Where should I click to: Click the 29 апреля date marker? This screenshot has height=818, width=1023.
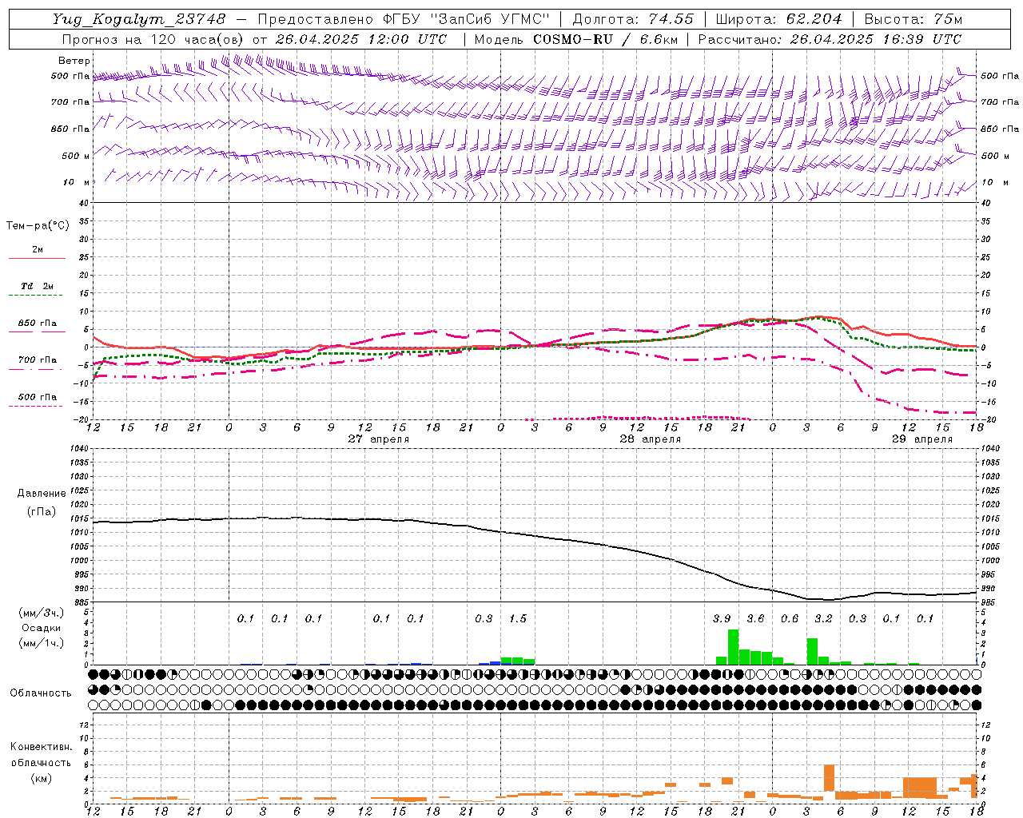921,439
